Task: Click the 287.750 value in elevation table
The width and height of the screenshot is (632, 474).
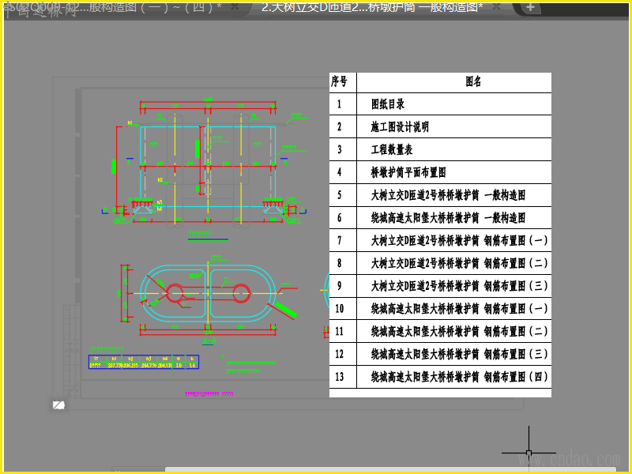Action: pos(114,365)
